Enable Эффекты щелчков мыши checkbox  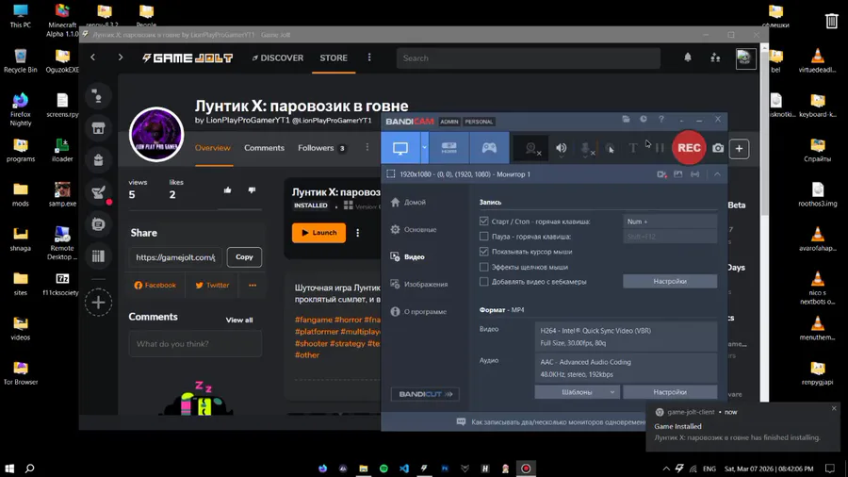483,267
